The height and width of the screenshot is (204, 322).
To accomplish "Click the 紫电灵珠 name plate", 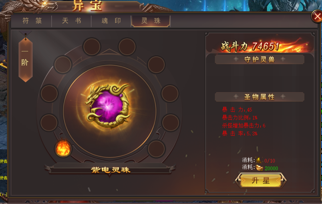I will pyautogui.click(x=110, y=170).
